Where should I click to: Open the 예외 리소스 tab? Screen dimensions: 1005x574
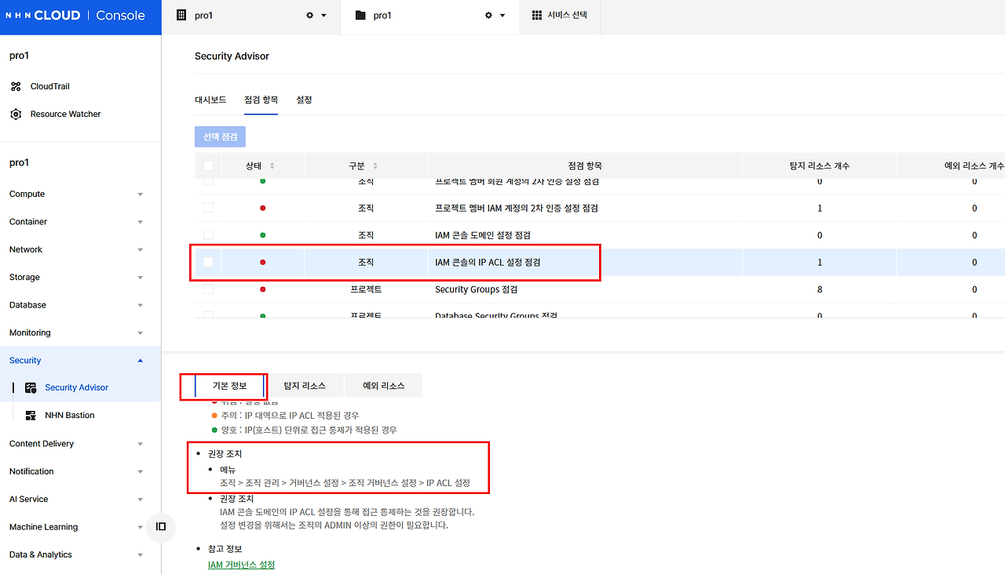[x=383, y=386]
